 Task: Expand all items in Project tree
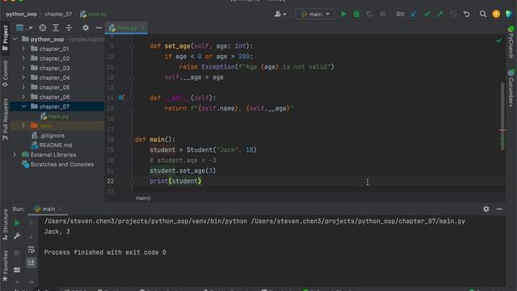[56, 28]
